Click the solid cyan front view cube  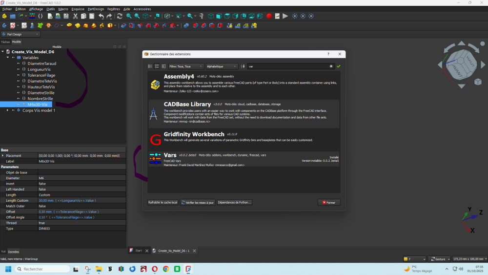pyautogui.click(x=219, y=16)
